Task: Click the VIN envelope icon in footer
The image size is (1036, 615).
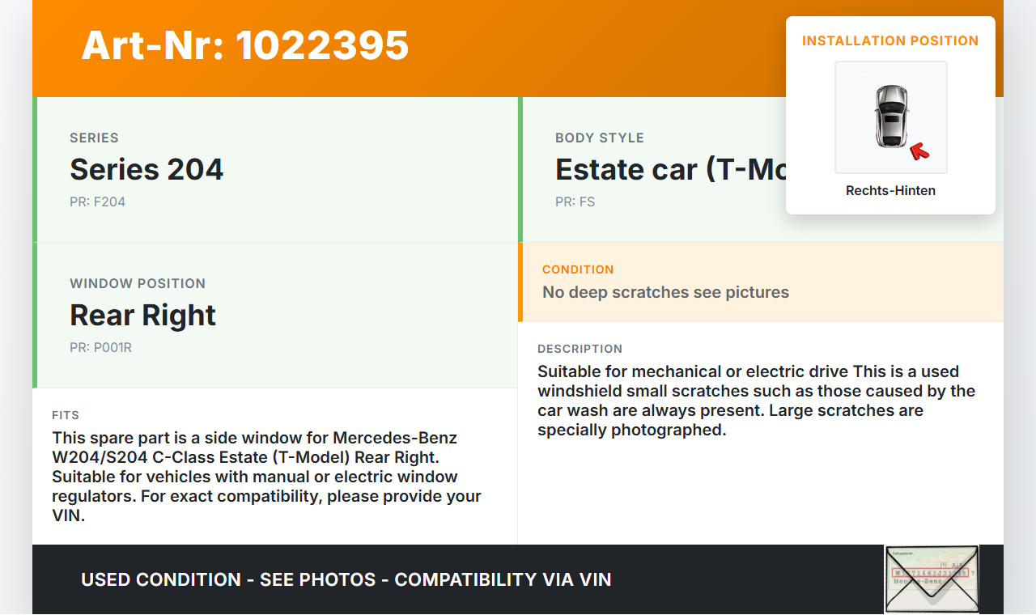Action: point(932,579)
